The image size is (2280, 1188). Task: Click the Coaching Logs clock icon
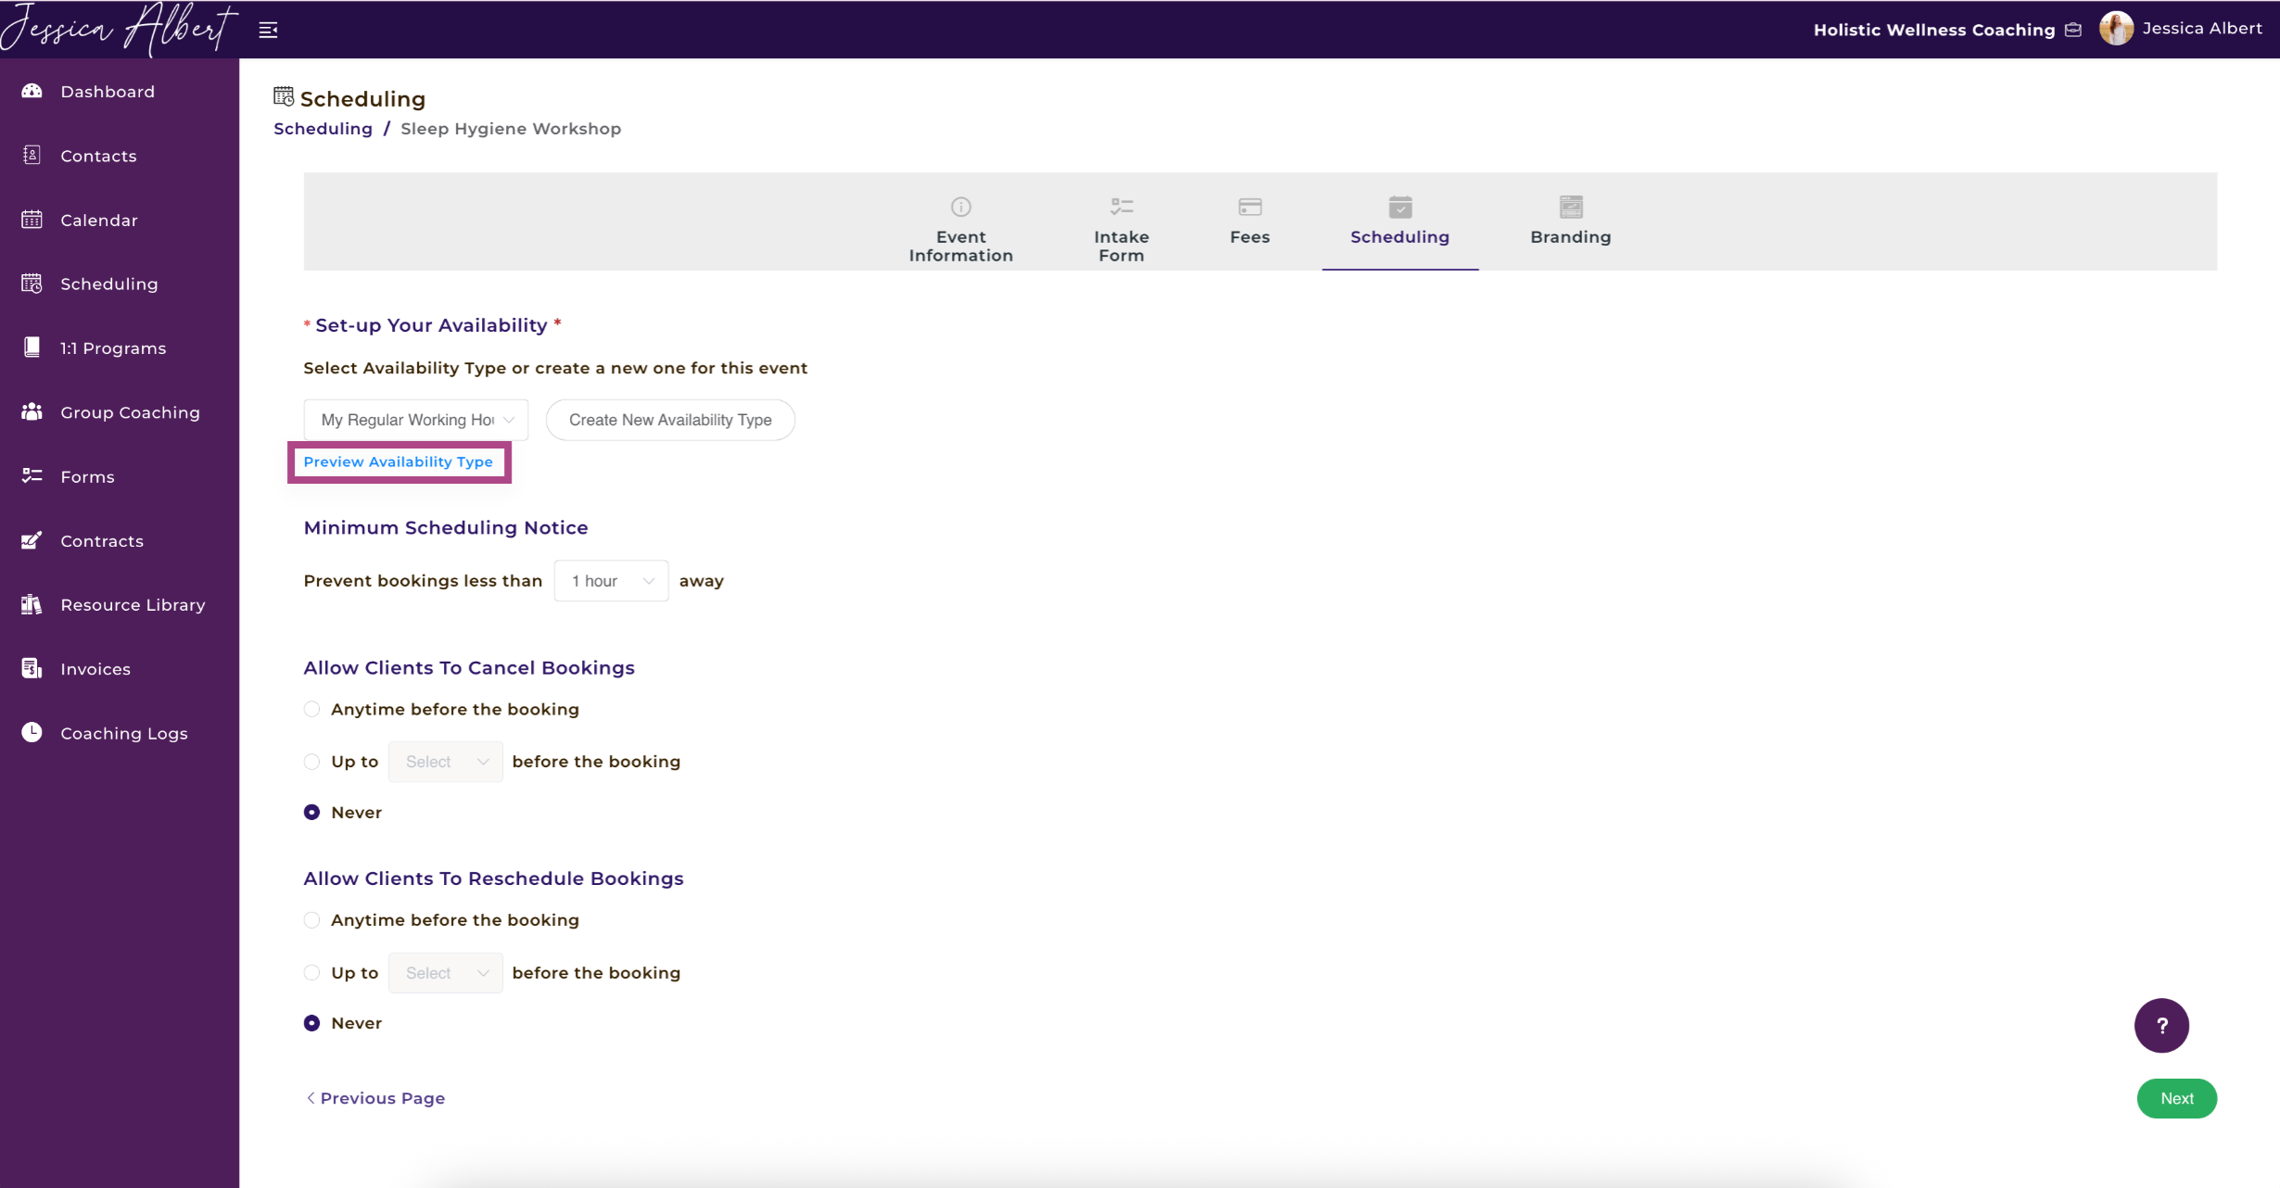pos(32,732)
